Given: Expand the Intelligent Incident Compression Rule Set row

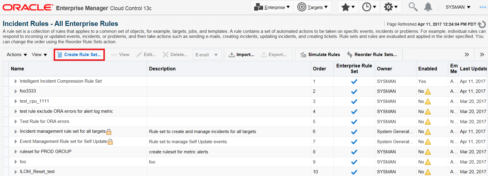Looking at the screenshot, I should (15, 81).
